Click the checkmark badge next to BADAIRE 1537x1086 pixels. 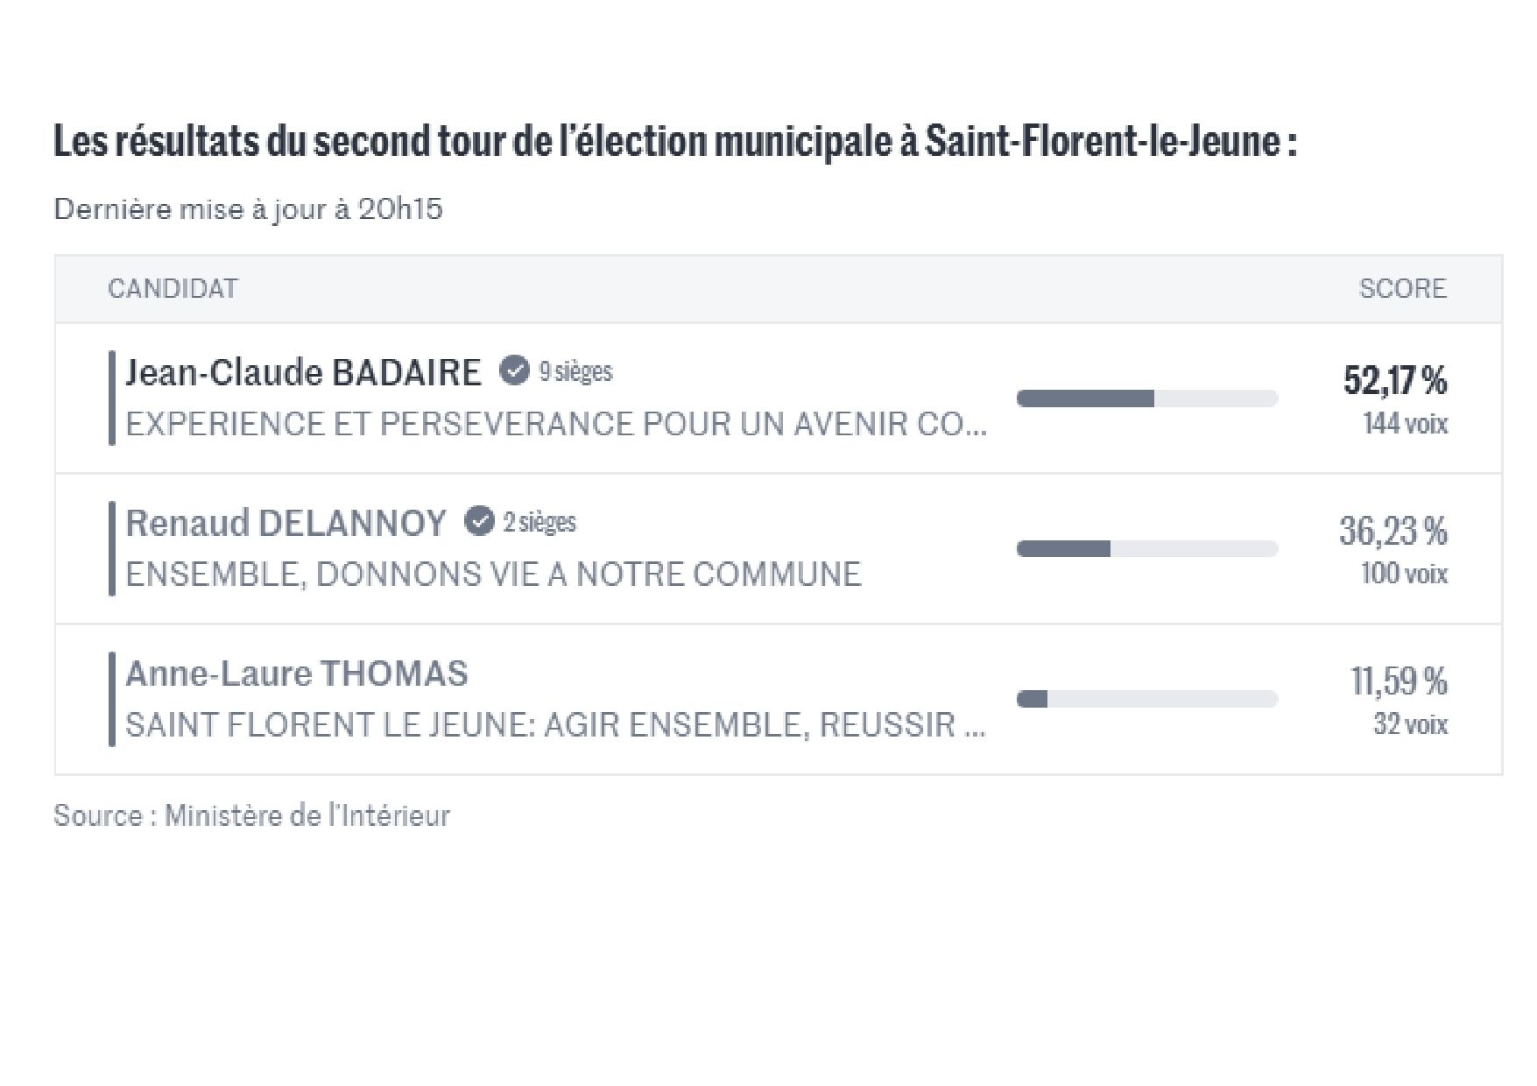tap(514, 371)
